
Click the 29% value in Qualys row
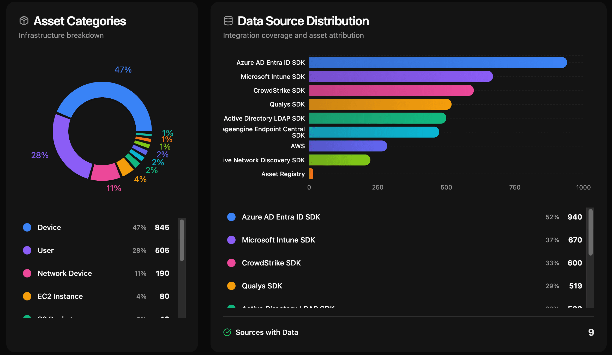pyautogui.click(x=552, y=286)
